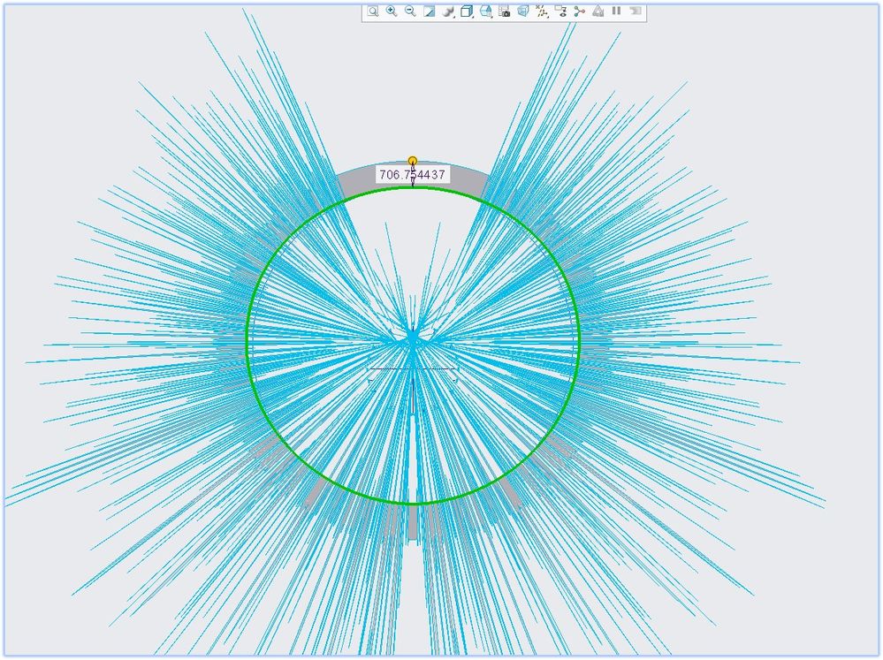The width and height of the screenshot is (883, 660).
Task: Click the Zoom In magnifier icon
Action: click(392, 11)
